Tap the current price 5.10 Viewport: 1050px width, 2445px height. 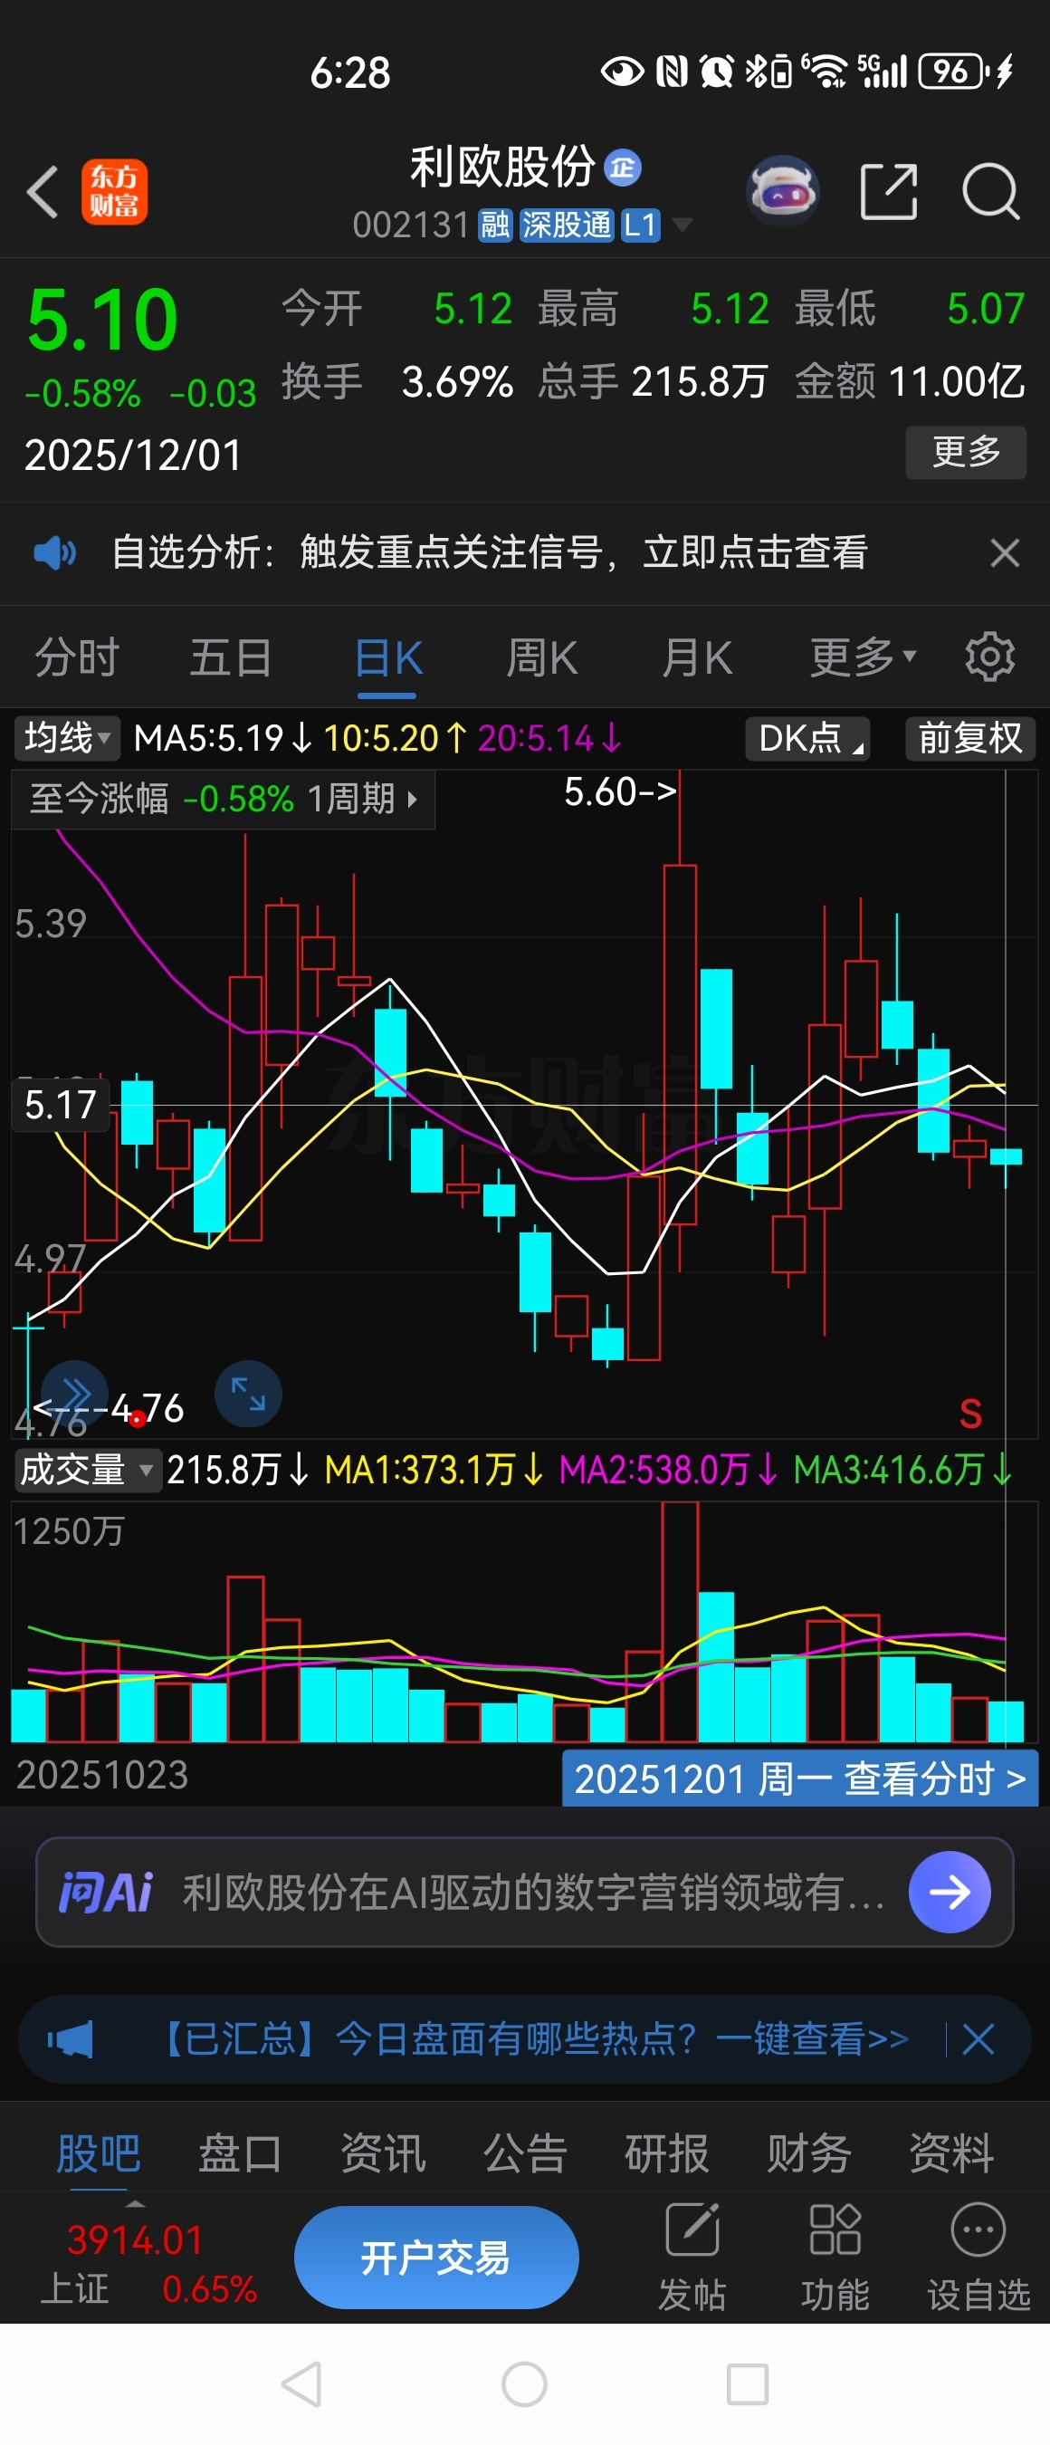tap(102, 321)
